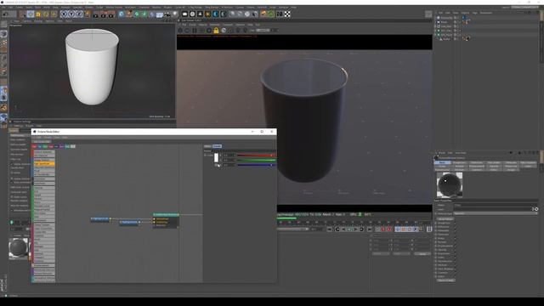Viewport: 544px width, 306px height.
Task: Expand the Color parameter triangle in Node Editor
Action: pyautogui.click(x=204, y=155)
